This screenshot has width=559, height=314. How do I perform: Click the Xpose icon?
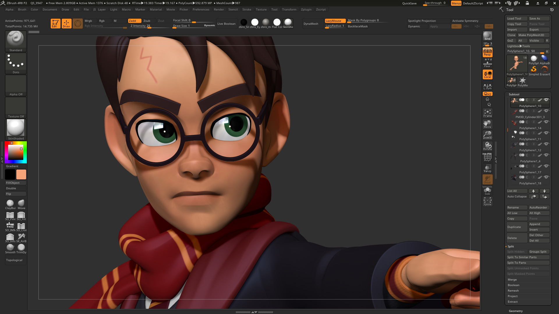tap(487, 201)
